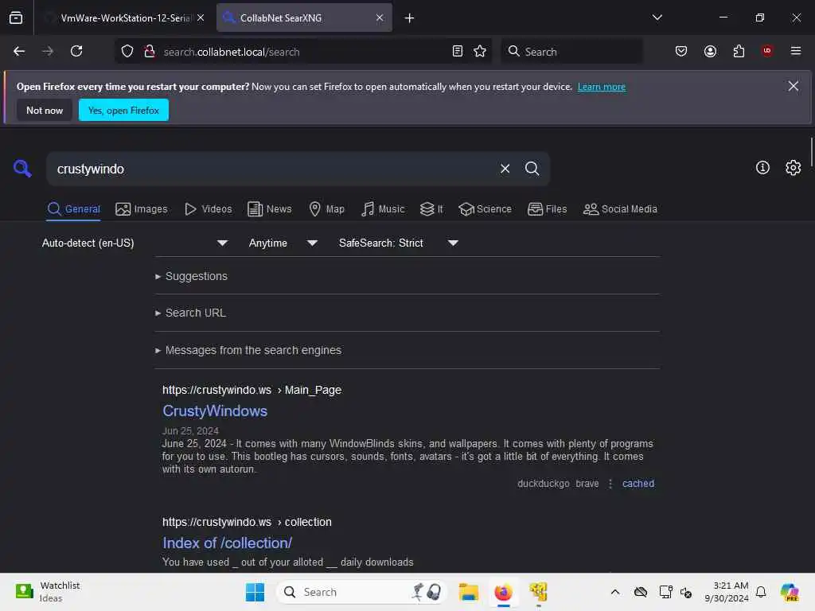Go forward to the next page
815x611 pixels.
(x=47, y=51)
